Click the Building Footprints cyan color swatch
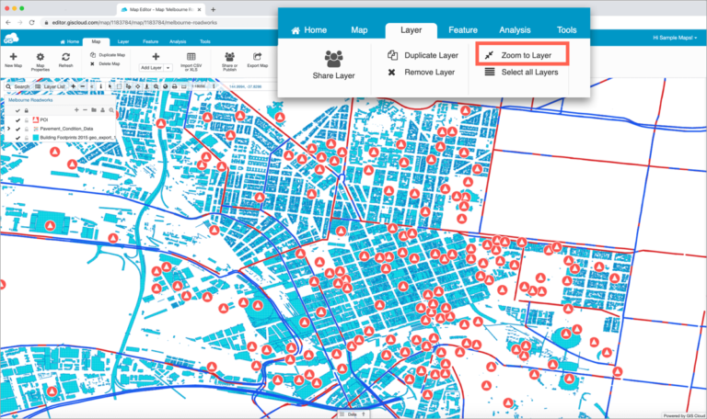Image resolution: width=707 pixels, height=419 pixels. 36,140
